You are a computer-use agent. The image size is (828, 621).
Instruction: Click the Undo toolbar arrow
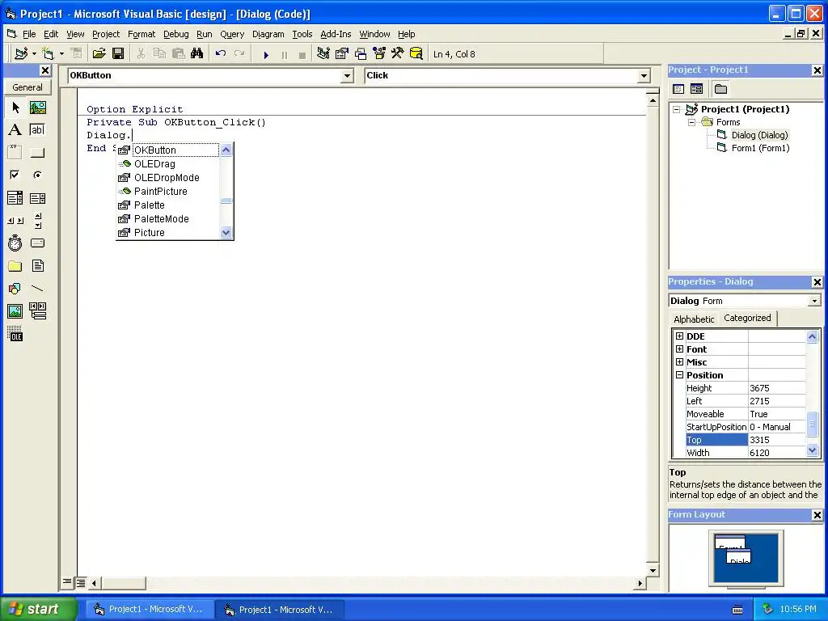[220, 53]
